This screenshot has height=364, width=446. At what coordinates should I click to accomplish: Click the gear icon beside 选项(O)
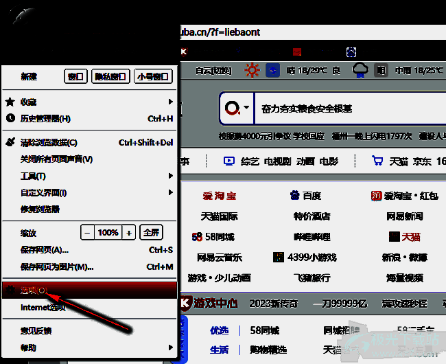click(x=10, y=290)
